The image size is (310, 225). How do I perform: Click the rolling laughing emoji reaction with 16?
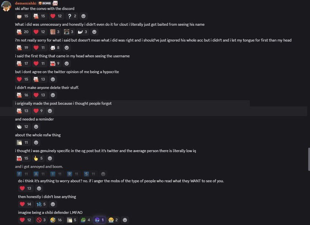56,220
